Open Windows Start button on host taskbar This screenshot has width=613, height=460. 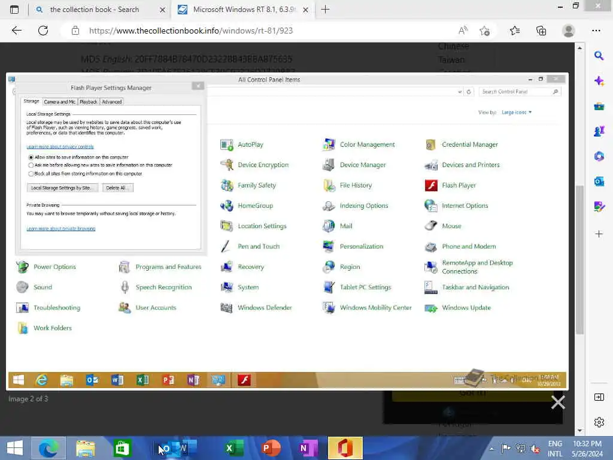click(15, 448)
